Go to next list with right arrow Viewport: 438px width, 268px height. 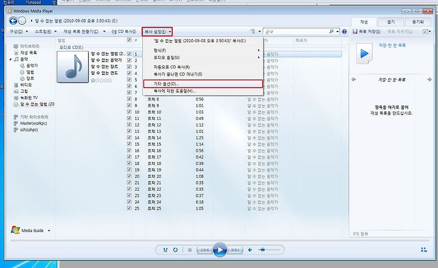(x=429, y=79)
